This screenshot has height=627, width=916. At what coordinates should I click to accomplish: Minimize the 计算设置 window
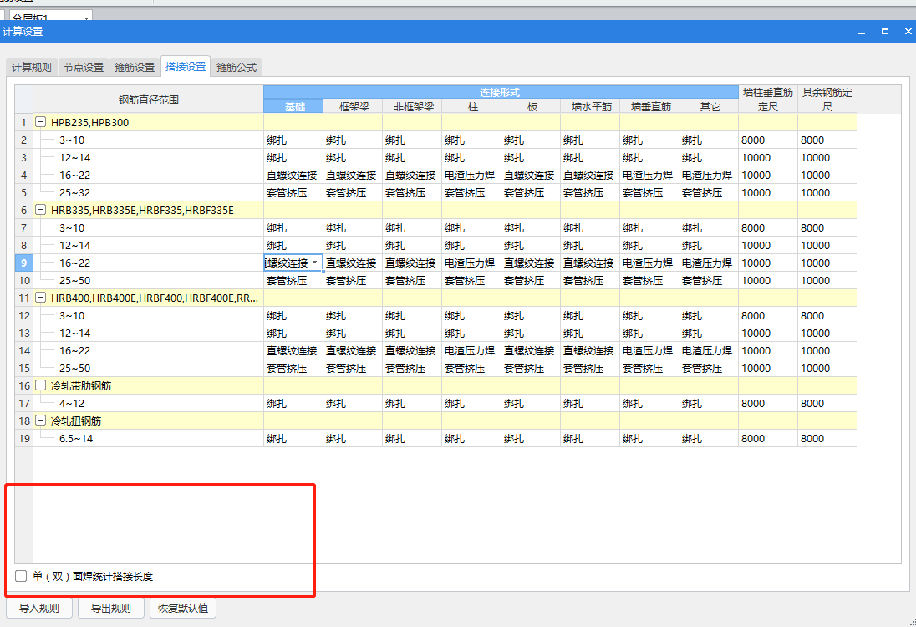(862, 32)
